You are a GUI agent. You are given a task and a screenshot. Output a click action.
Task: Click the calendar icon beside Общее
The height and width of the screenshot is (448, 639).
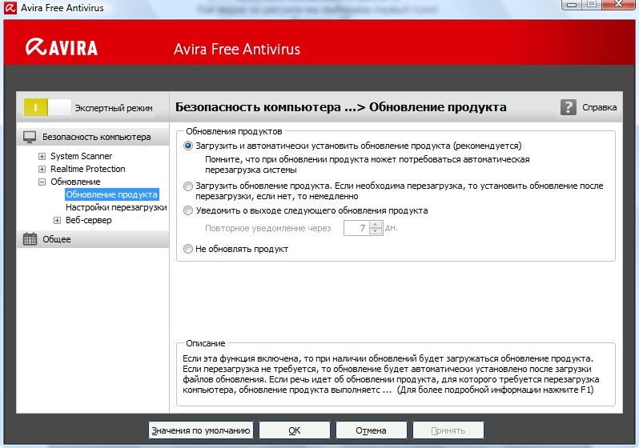point(30,239)
